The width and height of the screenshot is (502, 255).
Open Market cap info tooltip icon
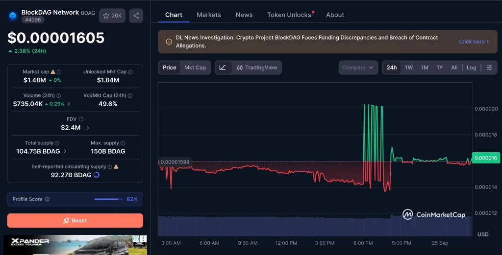point(59,72)
